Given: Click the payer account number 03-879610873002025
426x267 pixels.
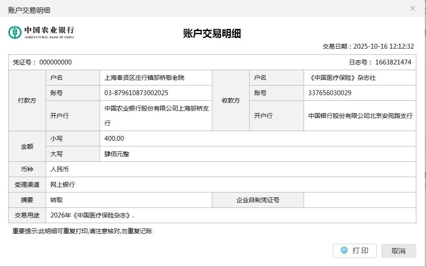Looking at the screenshot, I should click(136, 93).
